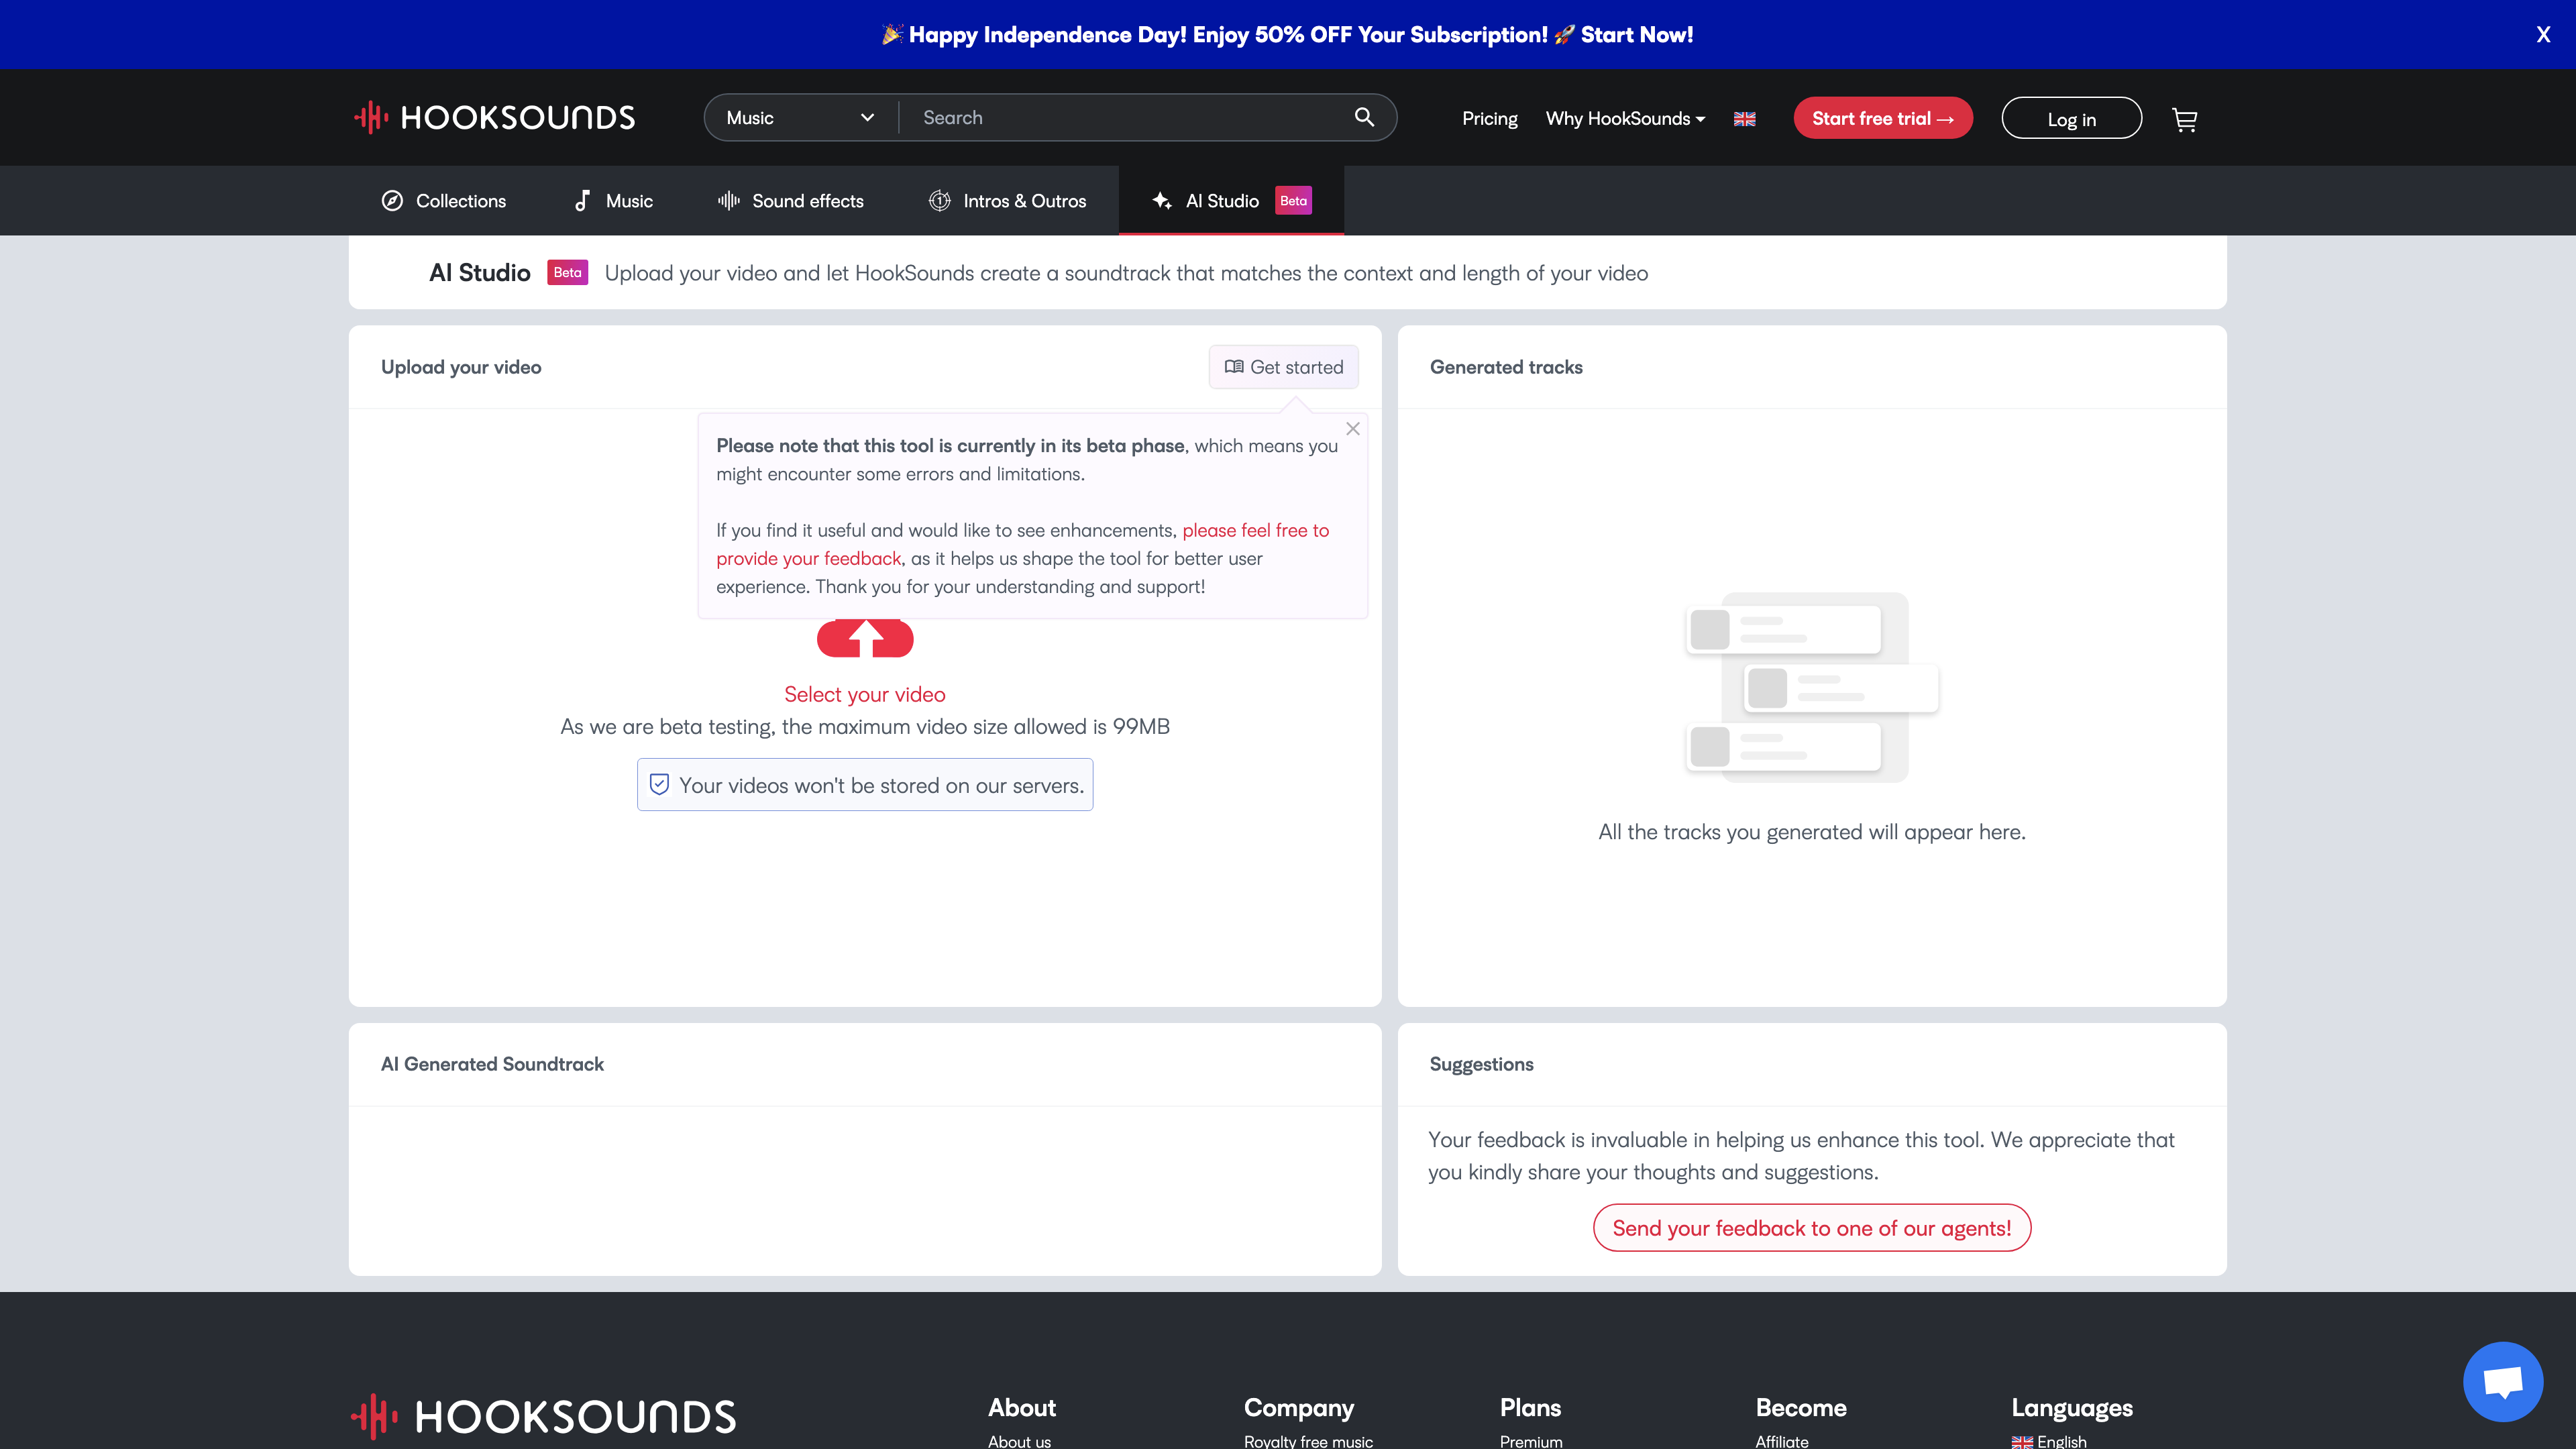The width and height of the screenshot is (2576, 1449).
Task: Open the AI Studio tab
Action: [x=1231, y=201]
